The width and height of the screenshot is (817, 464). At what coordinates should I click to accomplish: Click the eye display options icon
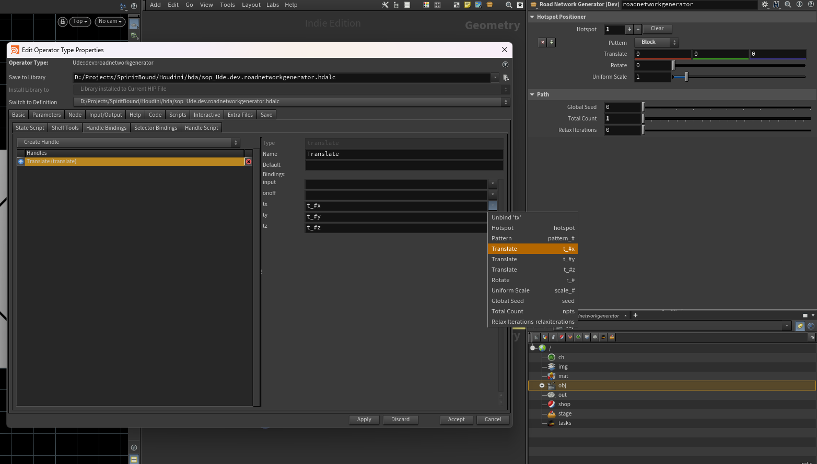point(520,5)
